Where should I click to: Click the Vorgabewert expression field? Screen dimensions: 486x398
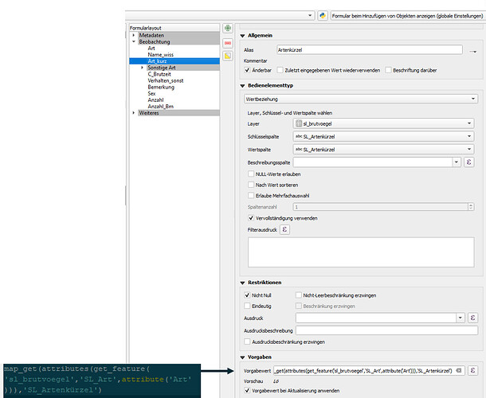369,370
